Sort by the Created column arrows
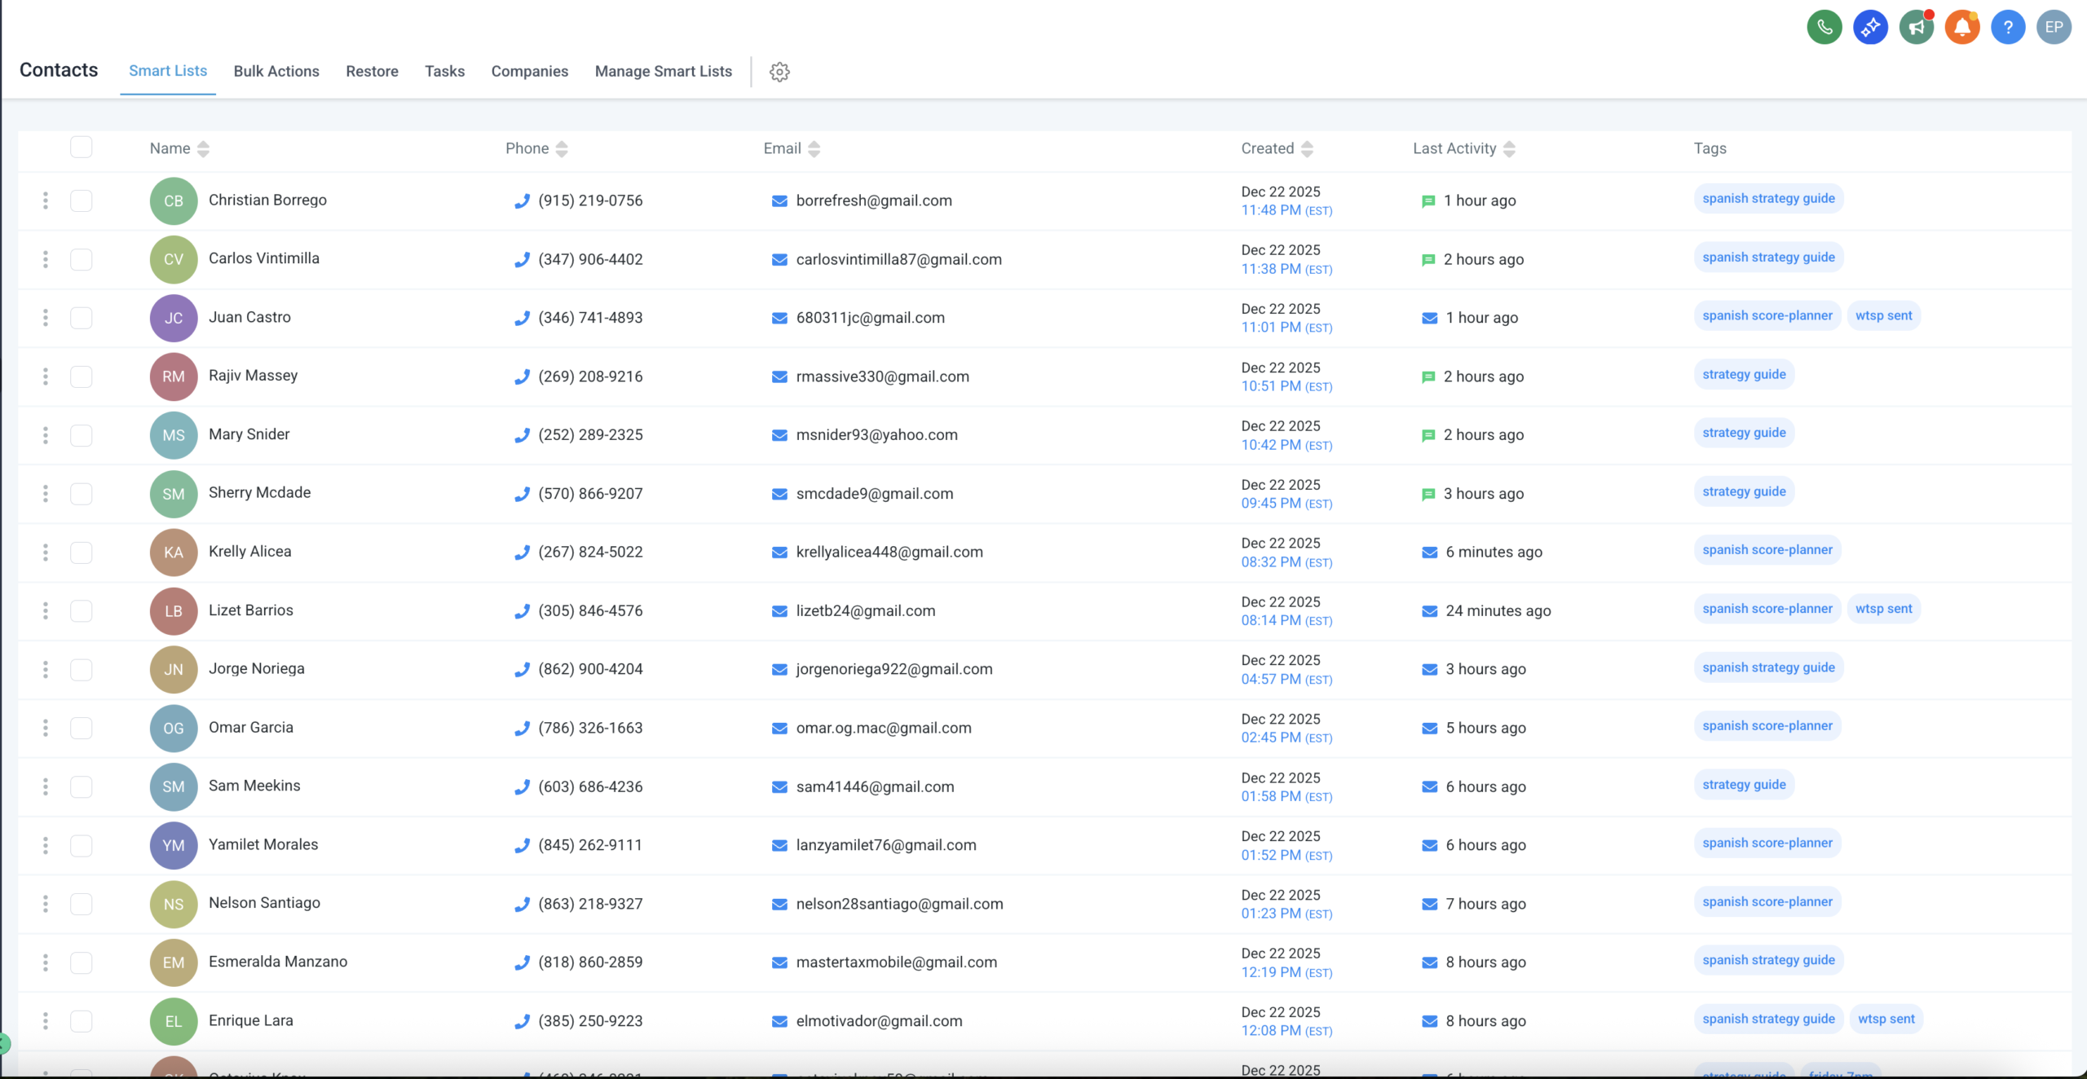2087x1079 pixels. 1307,149
